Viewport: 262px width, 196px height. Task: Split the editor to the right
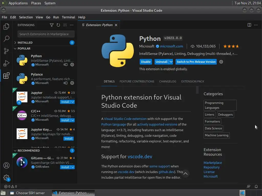249,25
